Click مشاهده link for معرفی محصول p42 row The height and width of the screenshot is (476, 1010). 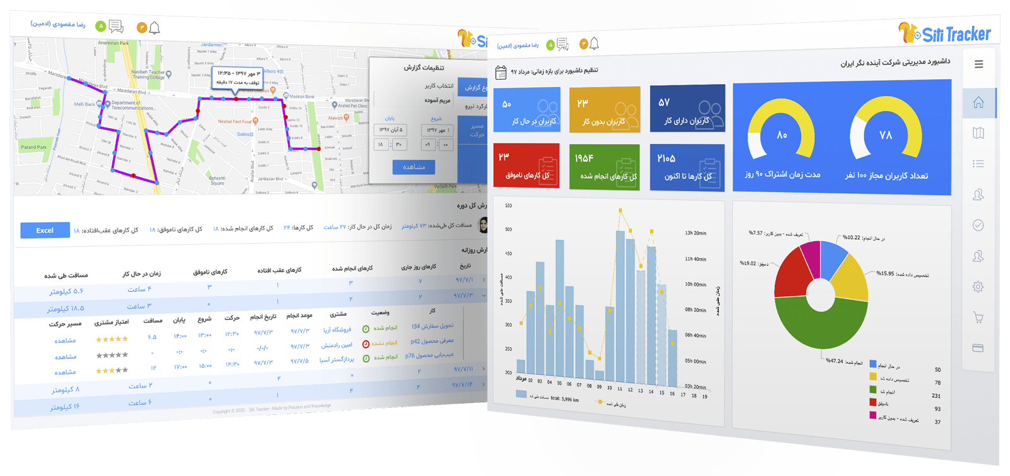tap(66, 357)
